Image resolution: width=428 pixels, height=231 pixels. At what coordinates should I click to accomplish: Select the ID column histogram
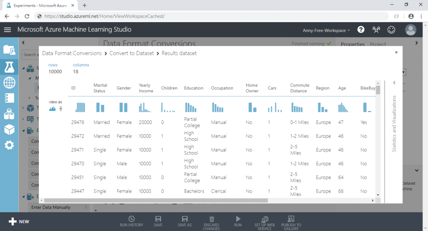pos(80,107)
